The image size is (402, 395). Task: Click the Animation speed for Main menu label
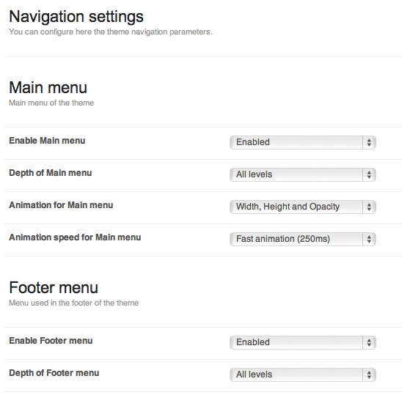click(75, 237)
